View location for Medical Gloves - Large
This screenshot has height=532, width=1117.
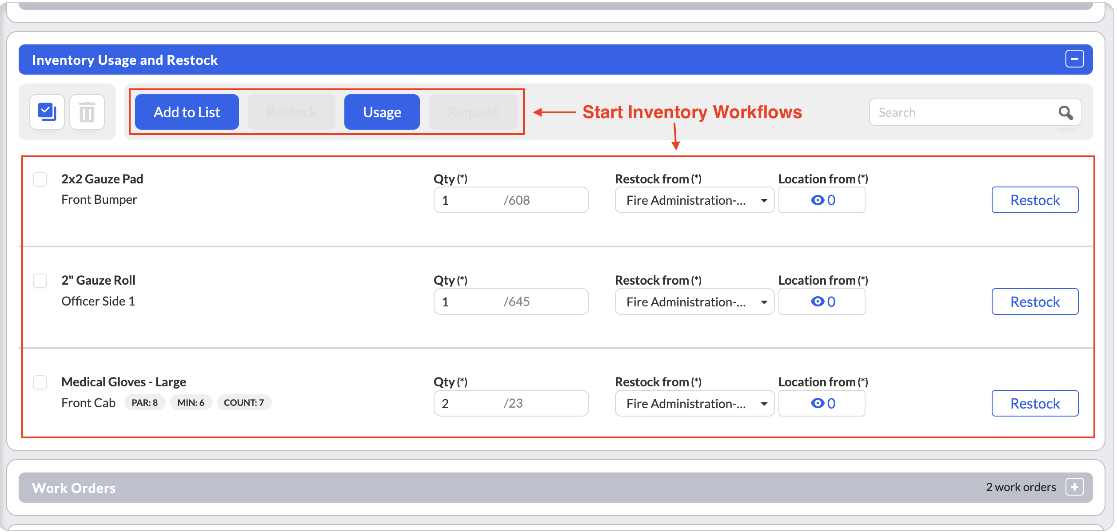tap(822, 404)
